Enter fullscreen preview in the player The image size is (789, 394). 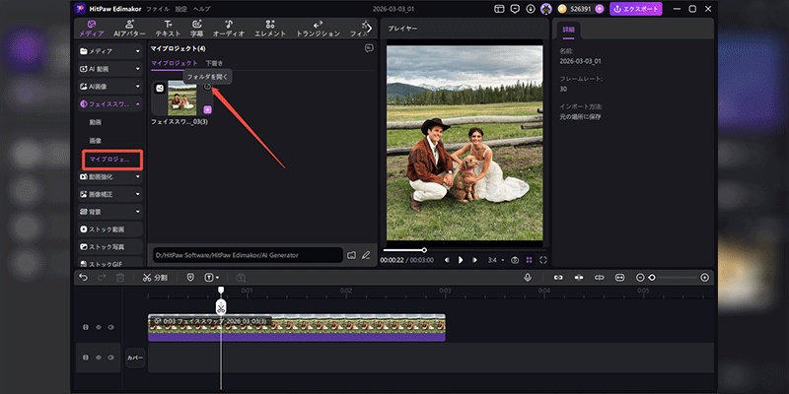coord(543,260)
